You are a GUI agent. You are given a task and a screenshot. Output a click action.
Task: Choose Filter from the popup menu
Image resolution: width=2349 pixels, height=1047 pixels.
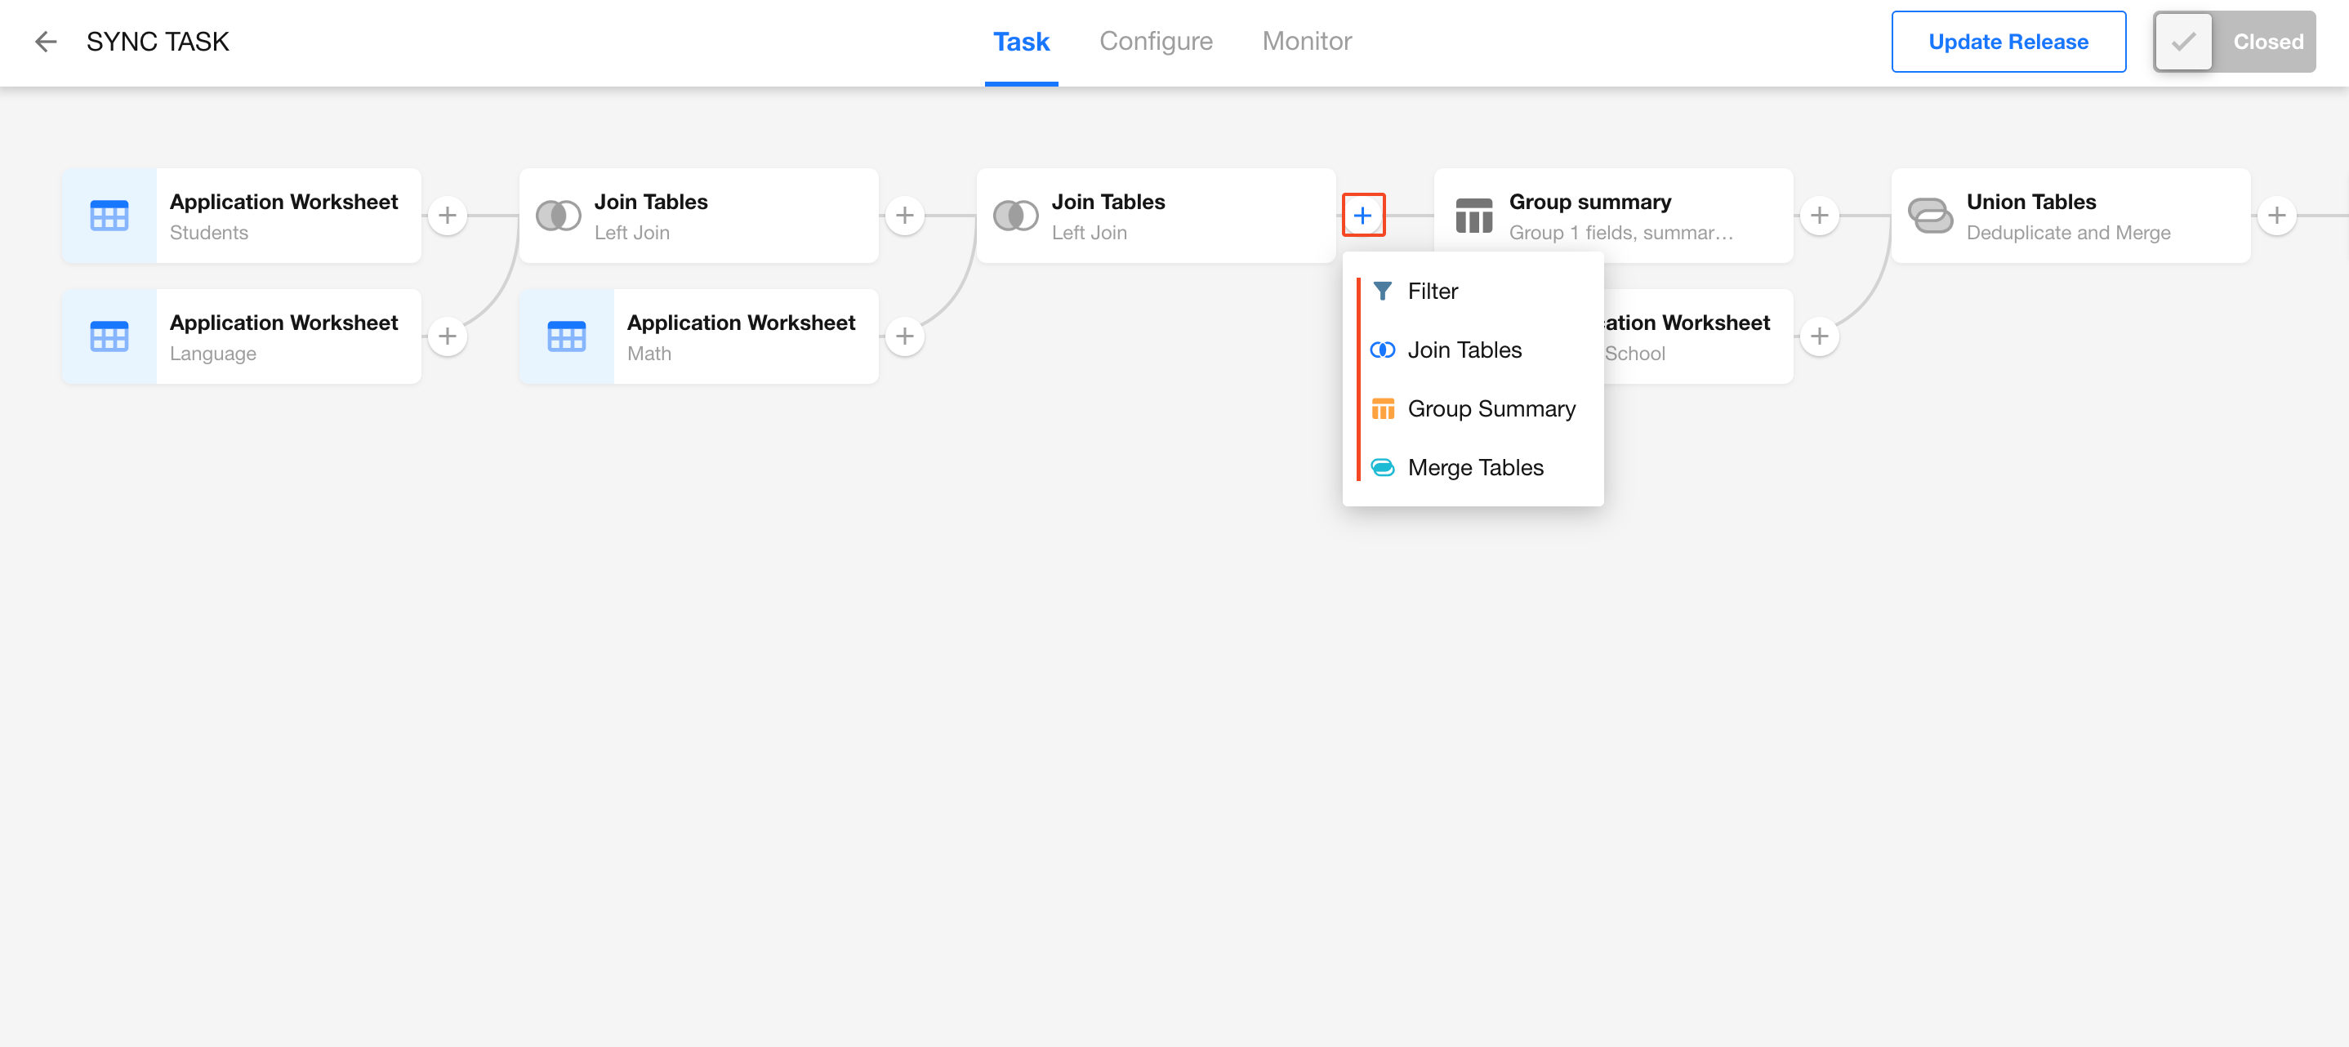click(1432, 291)
